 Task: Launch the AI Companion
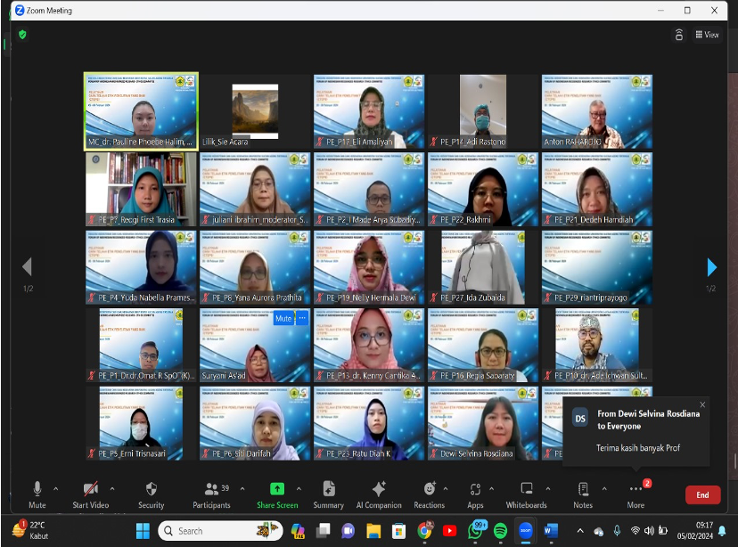click(x=379, y=493)
